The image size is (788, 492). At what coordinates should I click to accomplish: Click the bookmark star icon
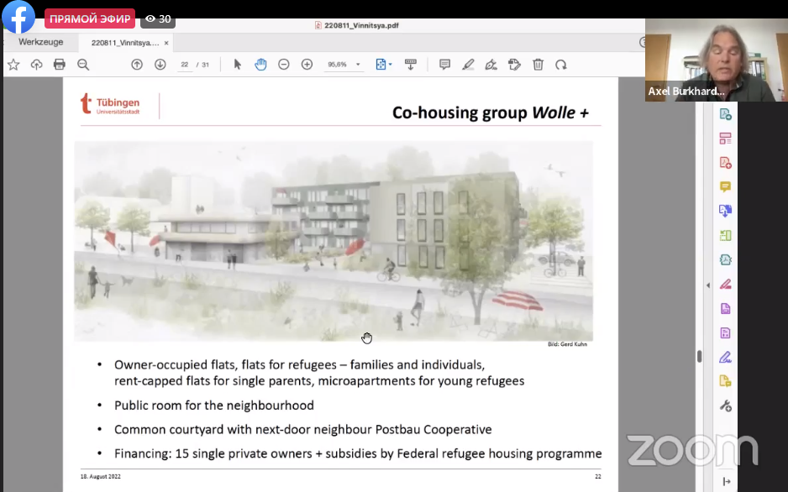click(x=13, y=65)
